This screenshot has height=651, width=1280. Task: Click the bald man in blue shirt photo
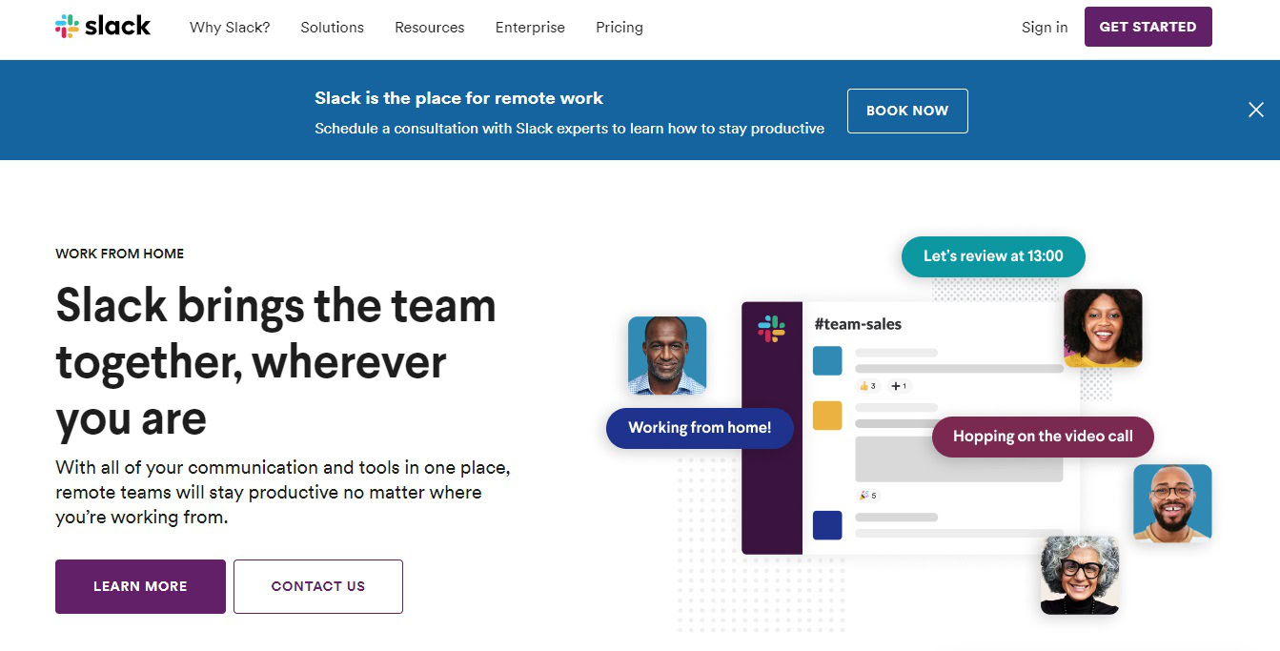point(667,356)
